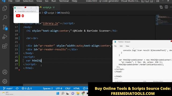This screenshot has width=172, height=96.
Task: Show problems: 0 errors 0 warnings
Action: (27, 88)
